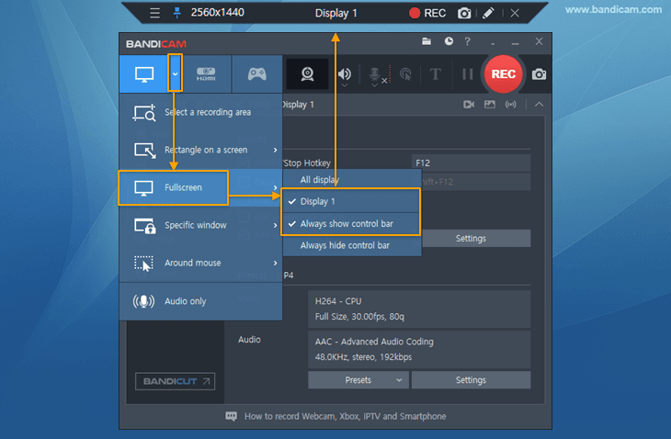Screen dimensions: 671x439
Task: Expand the Specific window arrow
Action: tap(275, 225)
